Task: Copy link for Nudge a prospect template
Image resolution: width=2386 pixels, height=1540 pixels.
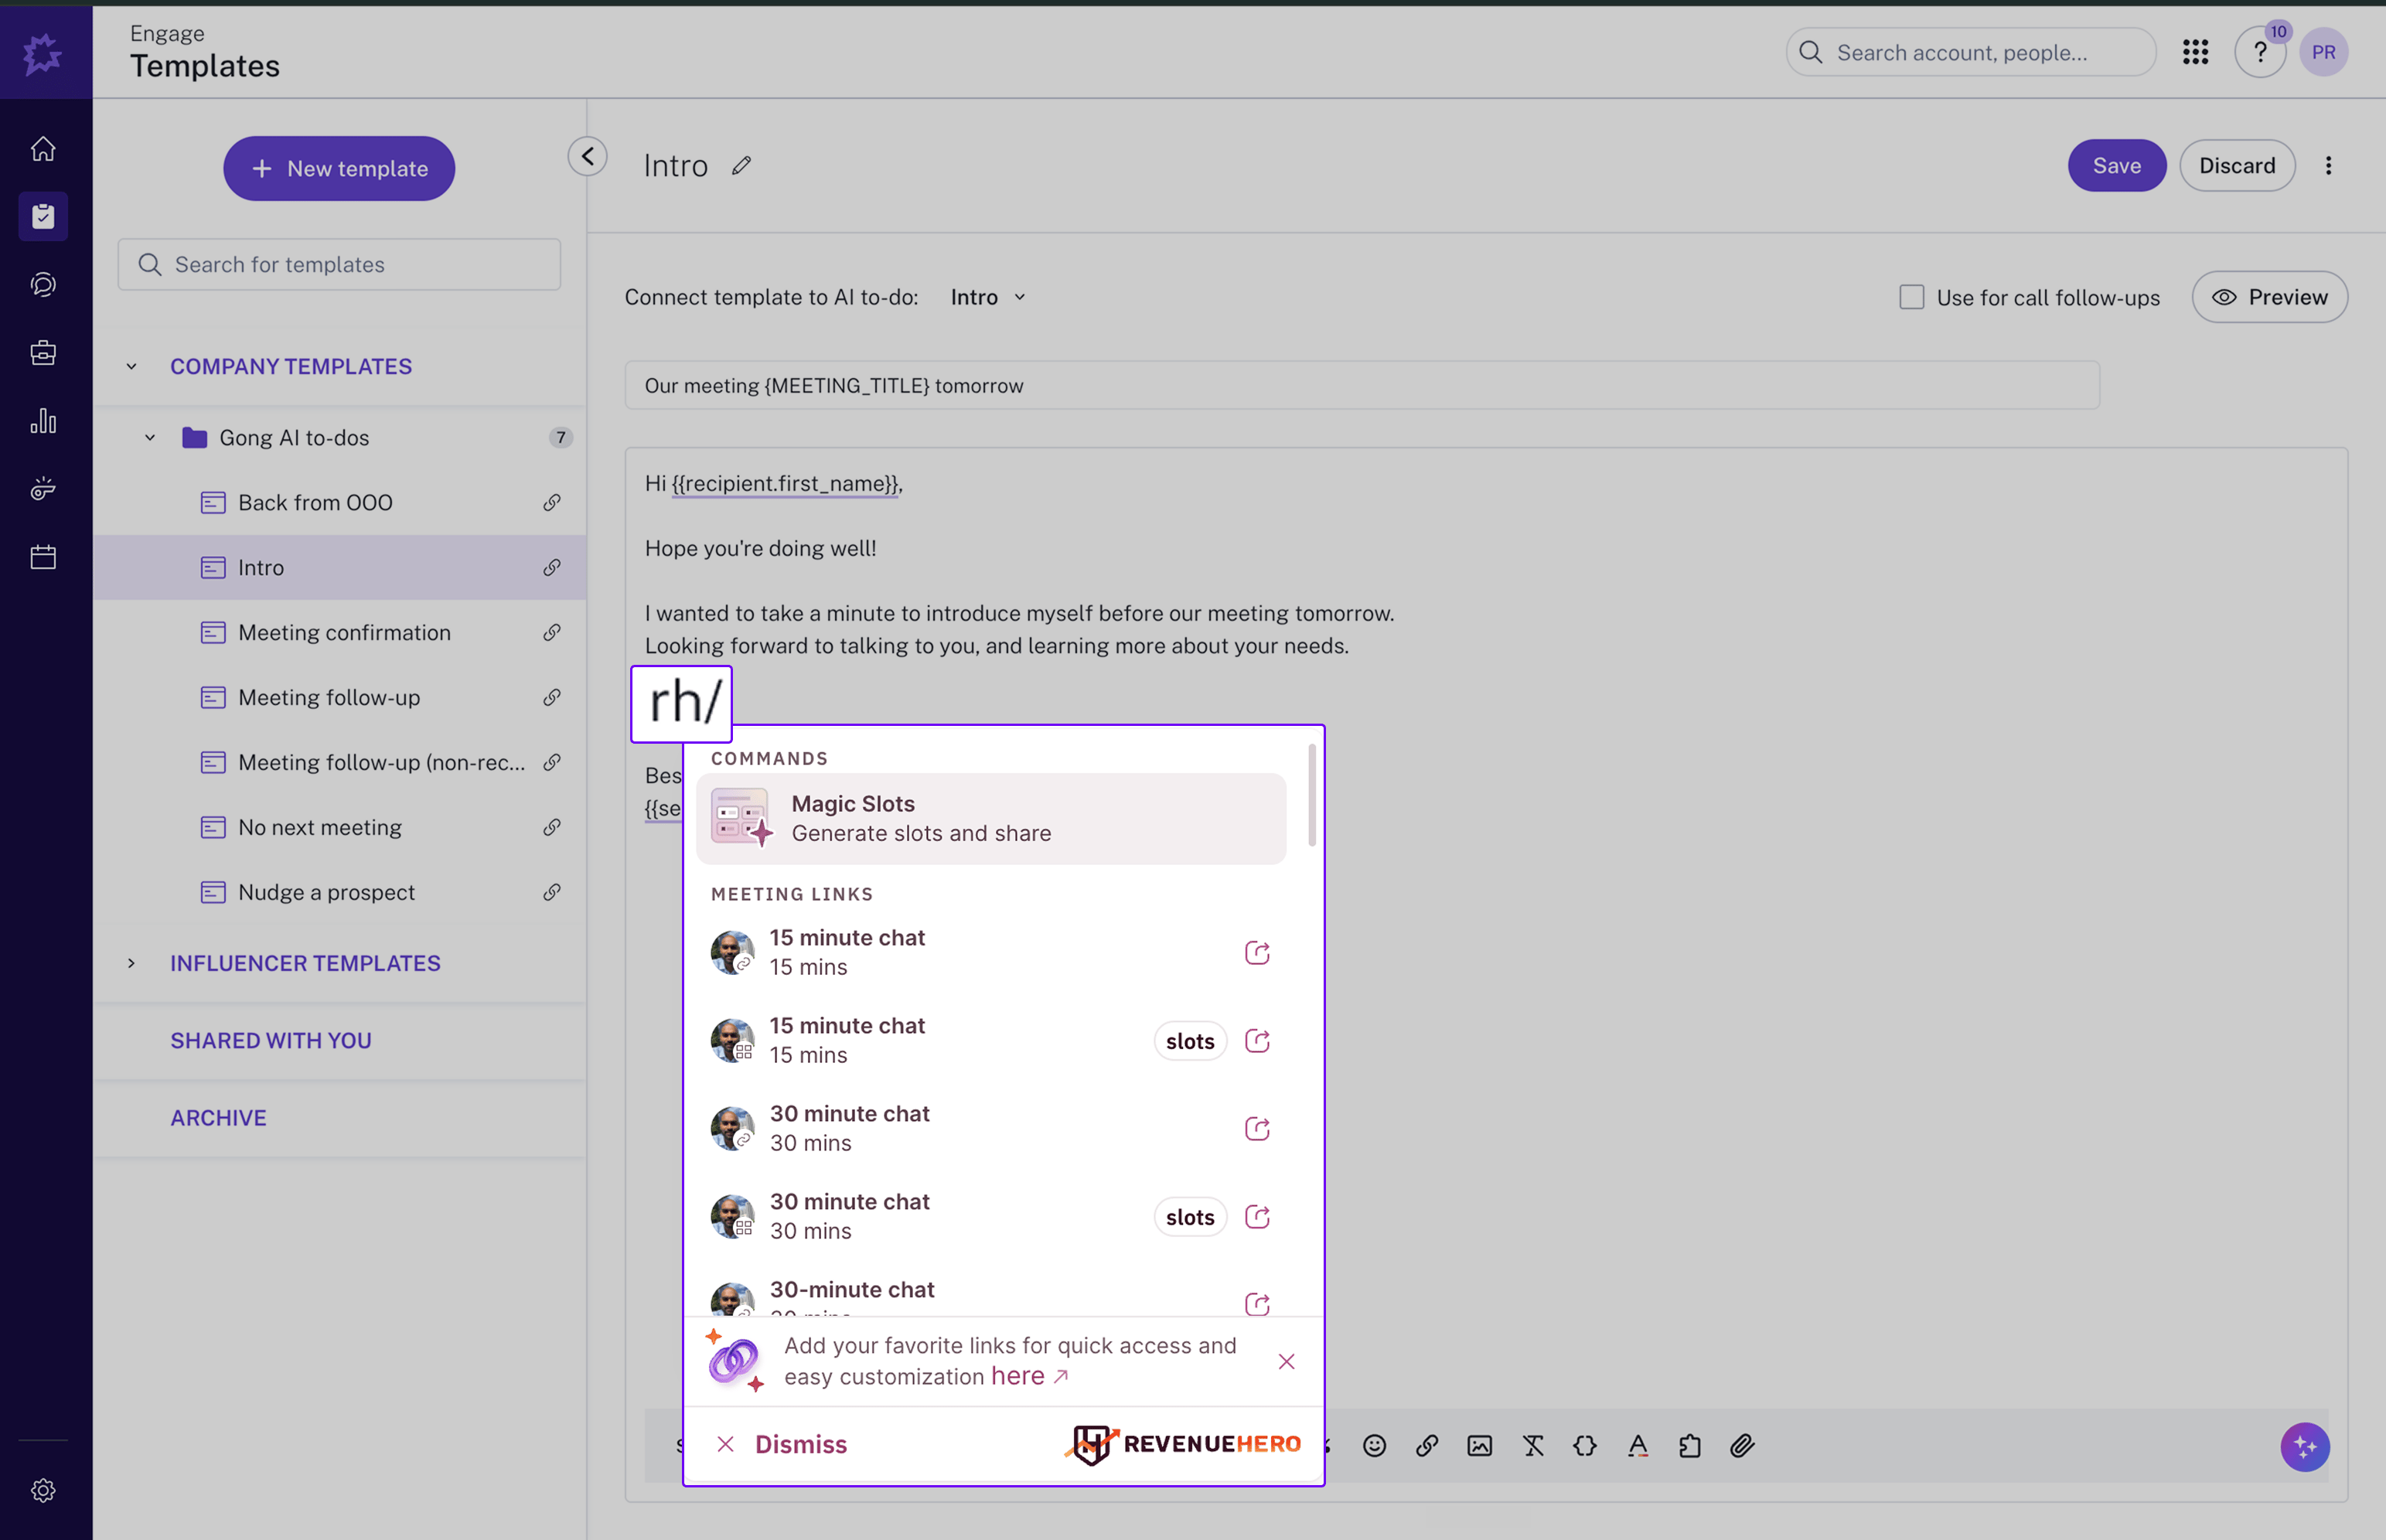Action: (x=552, y=892)
